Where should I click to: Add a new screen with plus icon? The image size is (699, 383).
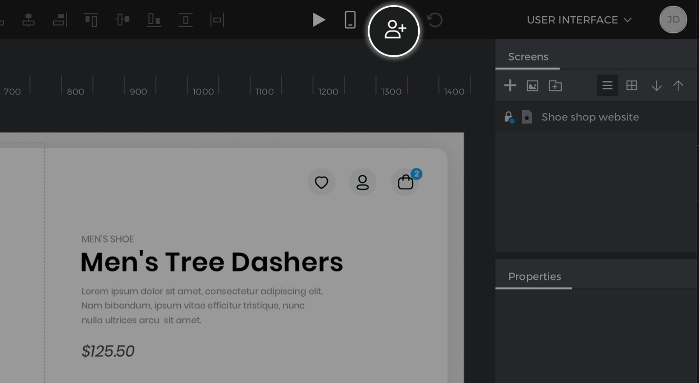pos(510,86)
